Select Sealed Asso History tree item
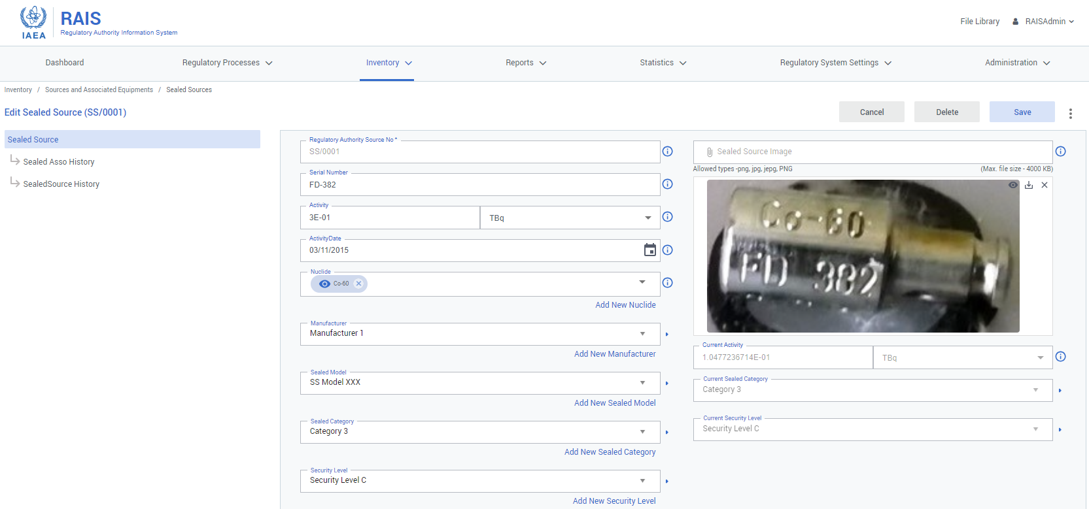Viewport: 1089px width, 509px height. (x=59, y=162)
